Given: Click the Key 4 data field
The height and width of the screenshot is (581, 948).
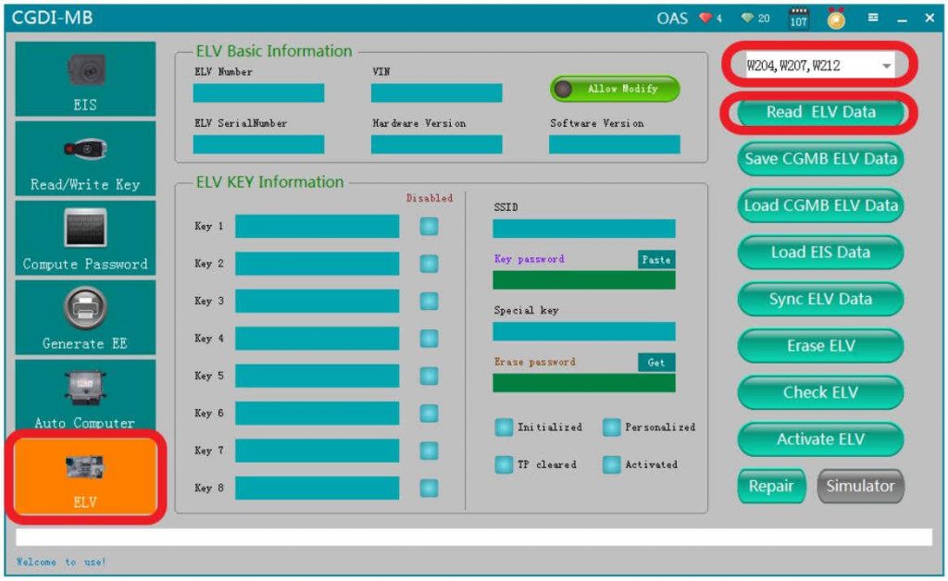Looking at the screenshot, I should coord(318,339).
